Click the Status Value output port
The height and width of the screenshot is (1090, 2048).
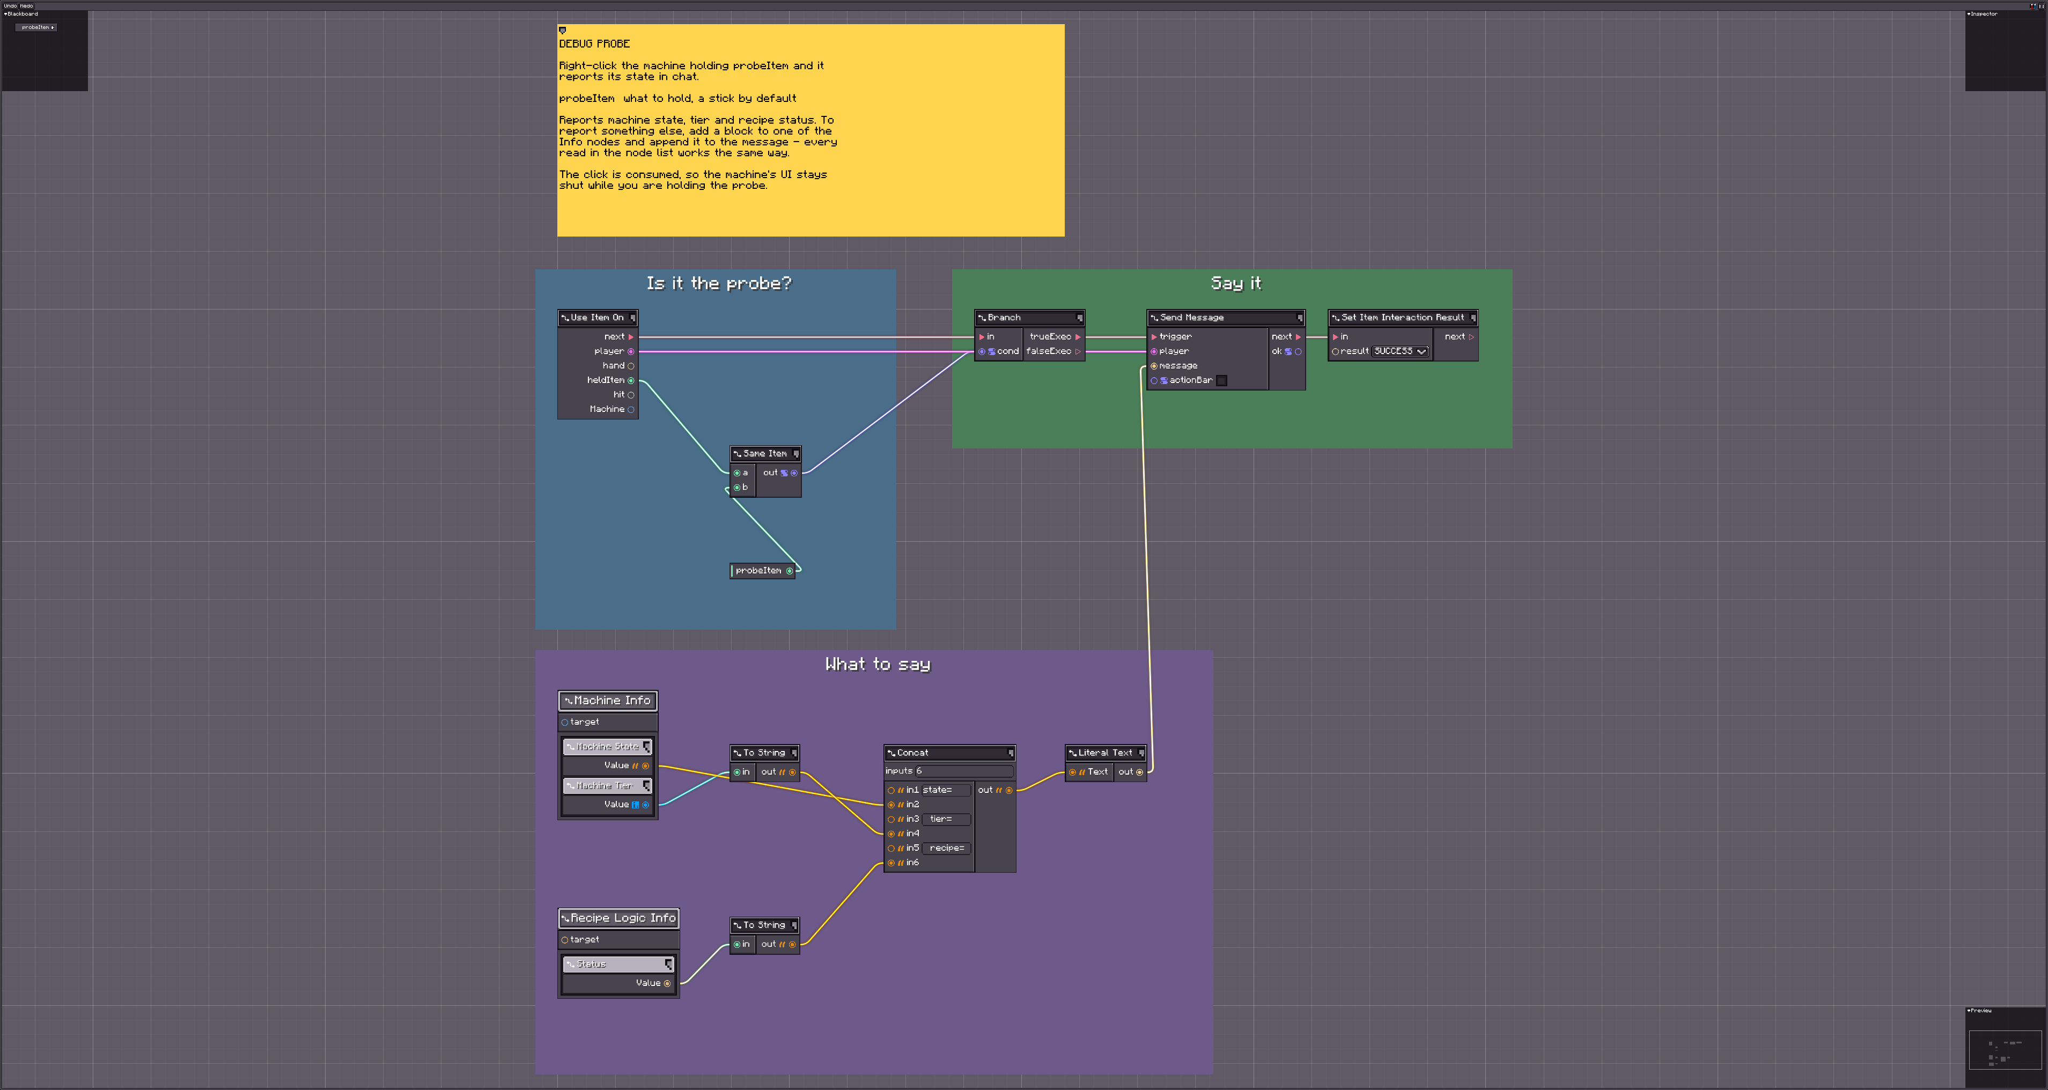667,983
